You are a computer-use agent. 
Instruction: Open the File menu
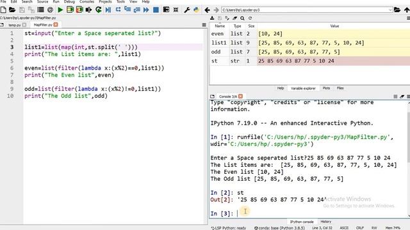(x=3, y=1)
